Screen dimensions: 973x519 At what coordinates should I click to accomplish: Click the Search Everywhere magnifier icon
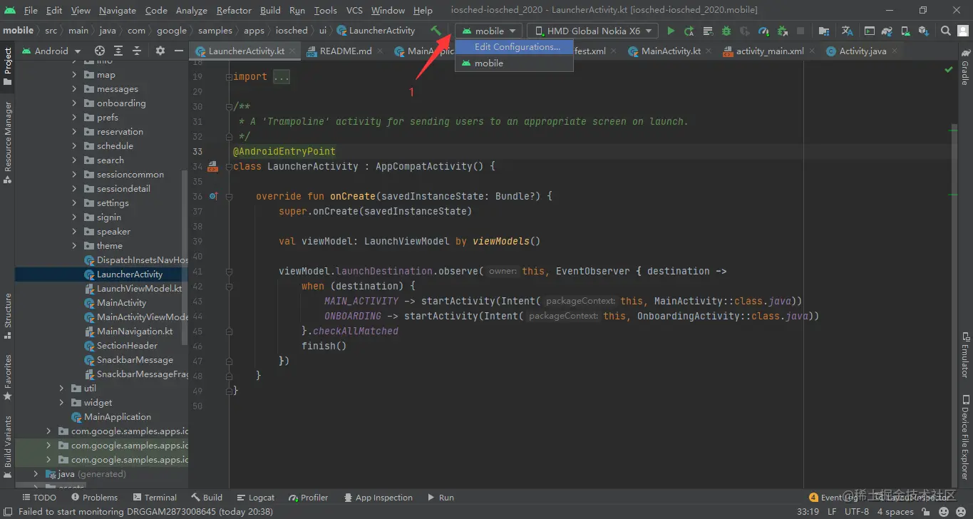(946, 31)
